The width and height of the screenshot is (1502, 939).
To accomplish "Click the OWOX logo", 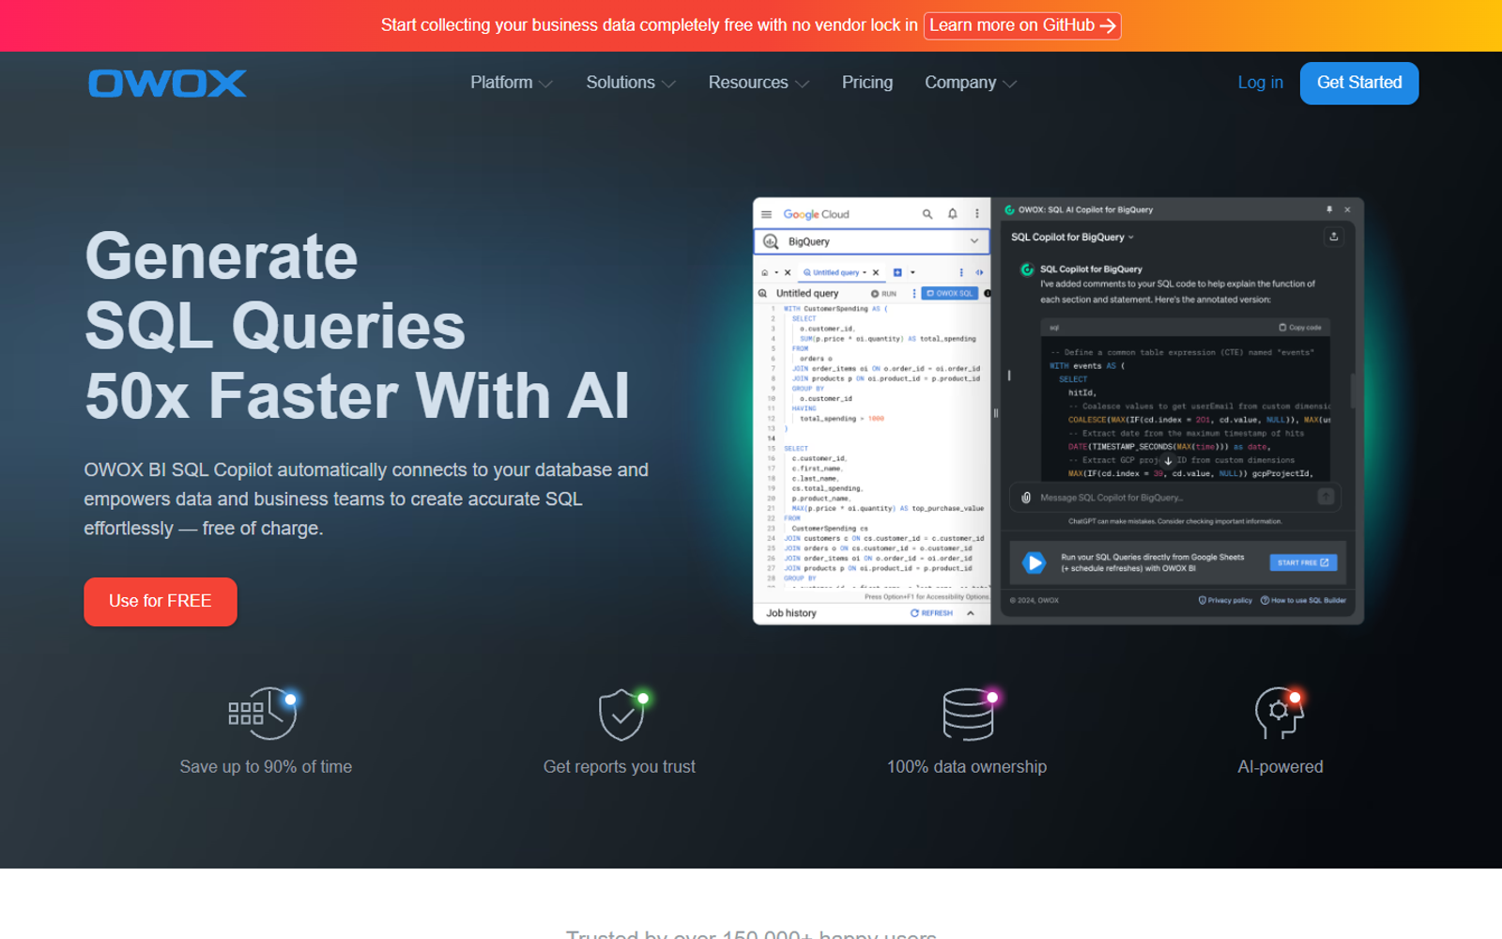I will (x=167, y=84).
